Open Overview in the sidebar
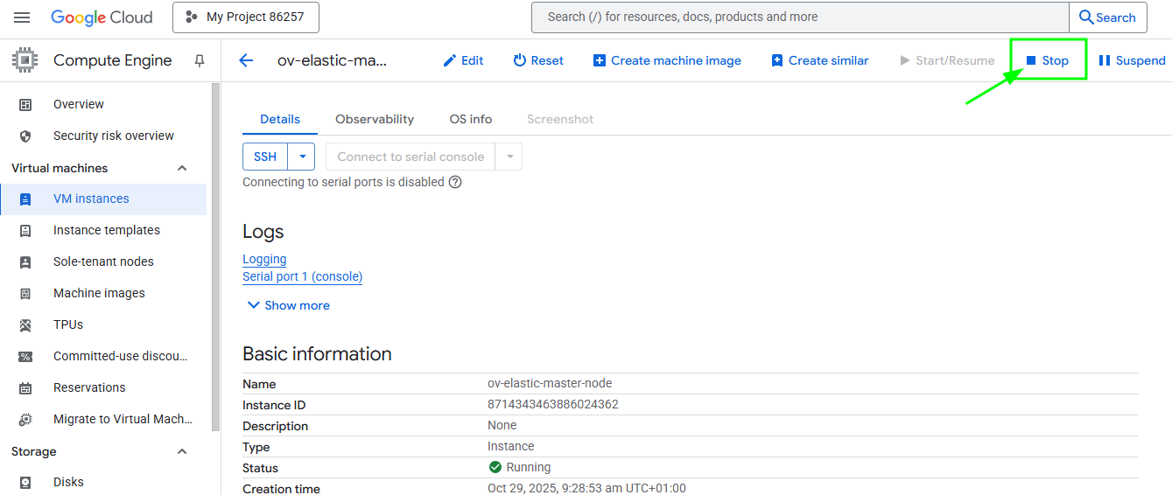The image size is (1172, 495). pos(79,104)
